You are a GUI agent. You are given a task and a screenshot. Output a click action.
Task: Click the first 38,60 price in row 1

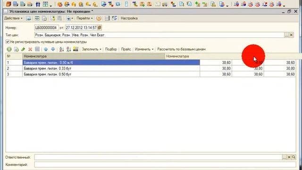[x=216, y=62]
